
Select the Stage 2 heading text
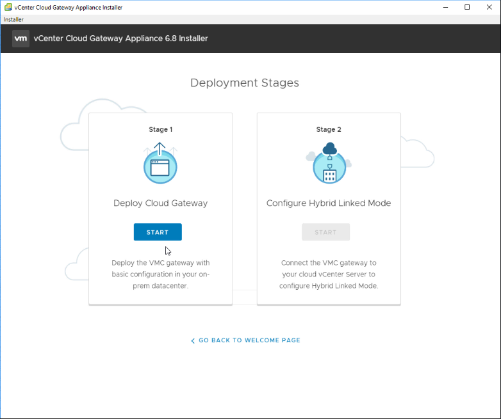(329, 129)
